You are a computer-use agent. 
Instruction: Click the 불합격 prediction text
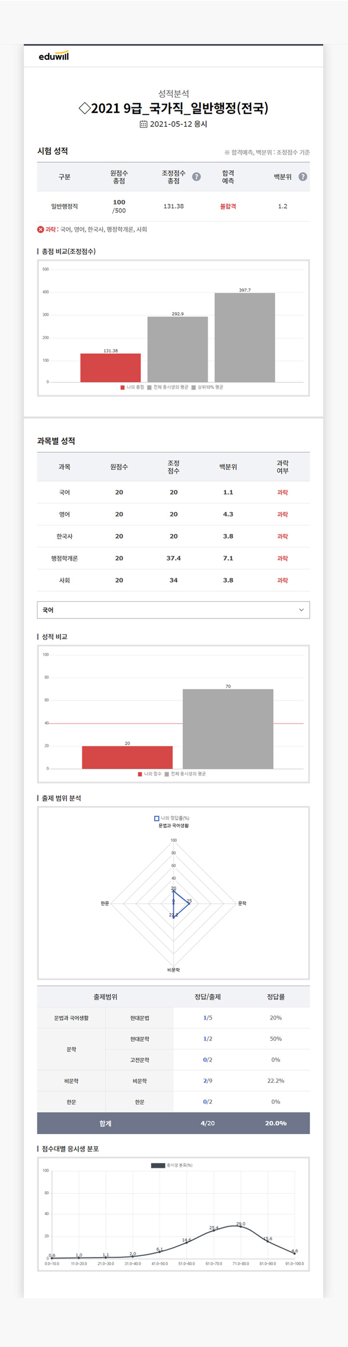[x=228, y=206]
